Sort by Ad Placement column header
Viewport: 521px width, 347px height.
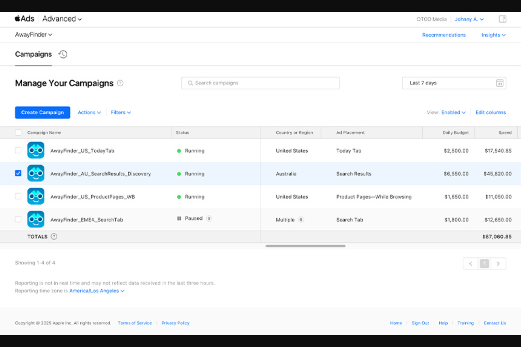[350, 133]
